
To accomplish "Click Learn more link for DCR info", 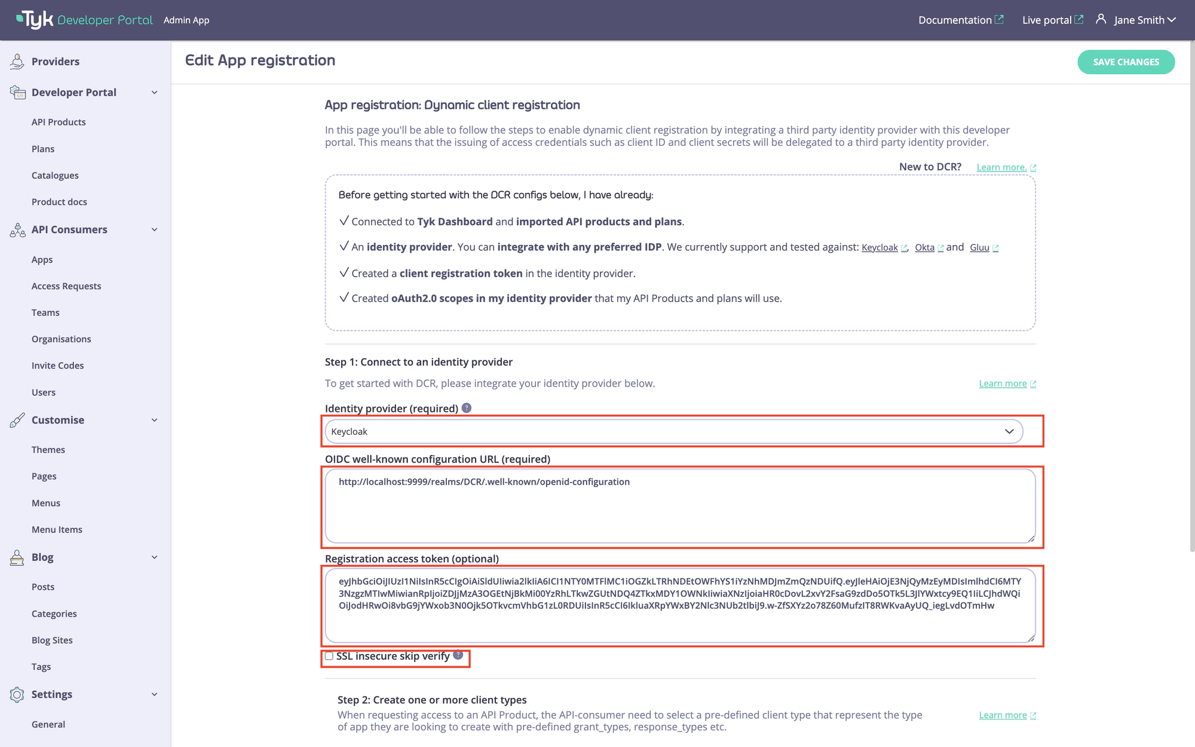I will pyautogui.click(x=1001, y=167).
